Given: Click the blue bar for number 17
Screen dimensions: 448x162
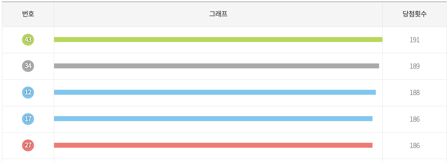Looking at the screenshot, I should click(213, 119).
